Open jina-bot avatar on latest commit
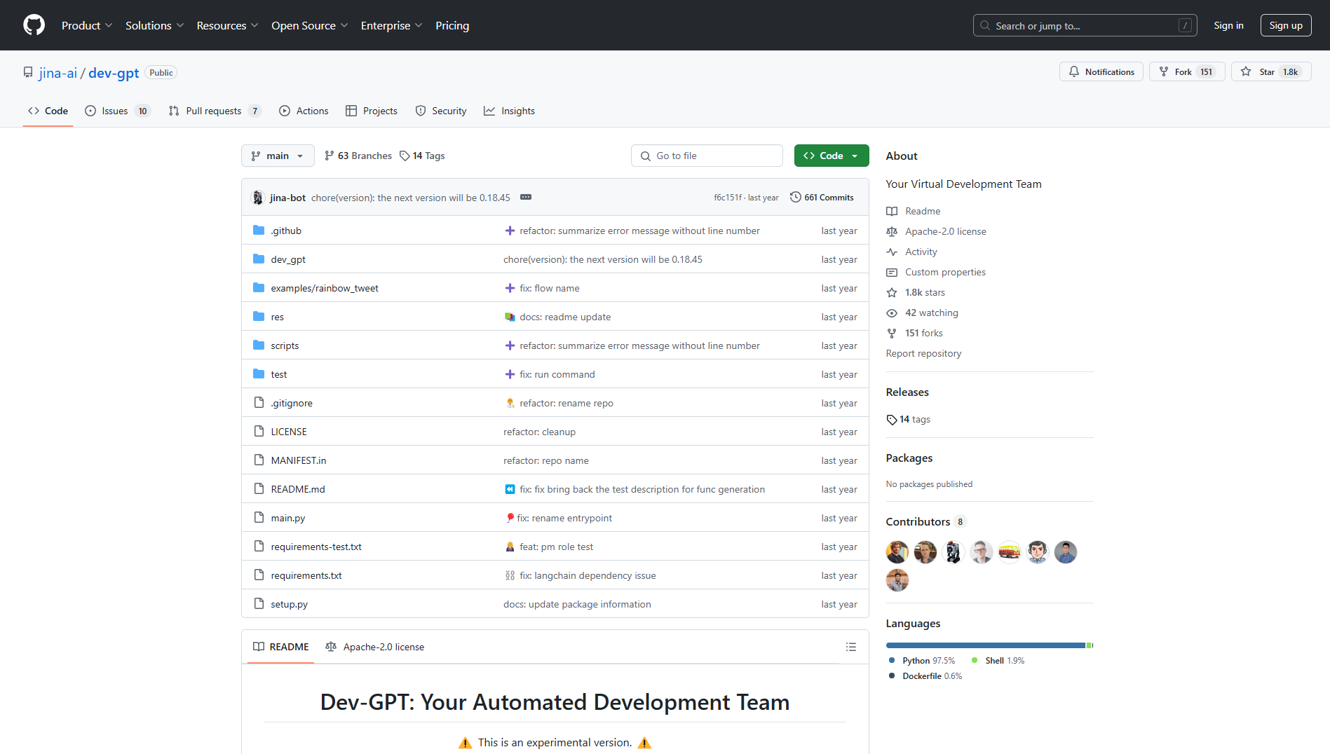Viewport: 1330px width, 754px height. coord(257,198)
